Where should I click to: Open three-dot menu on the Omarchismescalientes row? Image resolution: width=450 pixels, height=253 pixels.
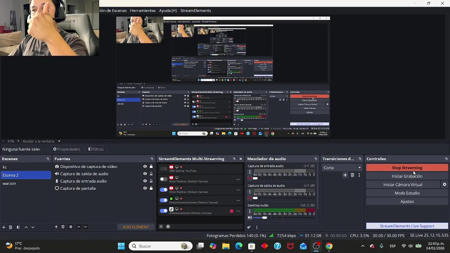click(238, 200)
